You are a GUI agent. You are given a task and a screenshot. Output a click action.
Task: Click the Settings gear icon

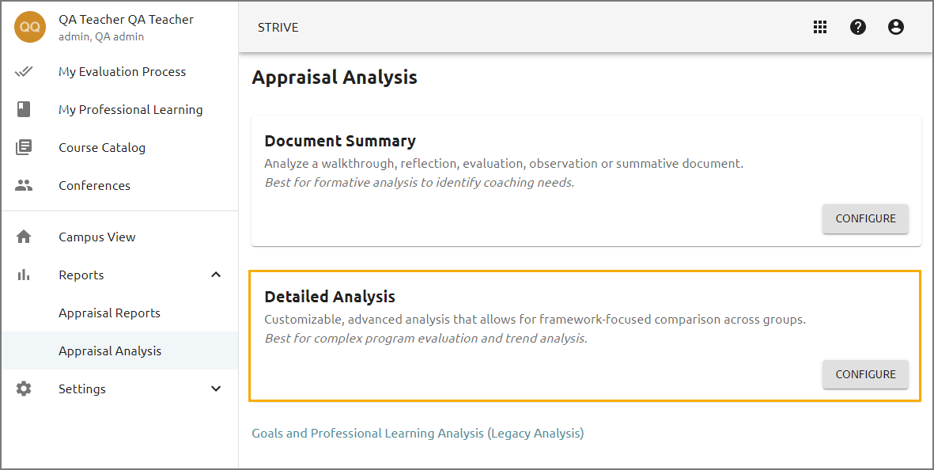(24, 389)
